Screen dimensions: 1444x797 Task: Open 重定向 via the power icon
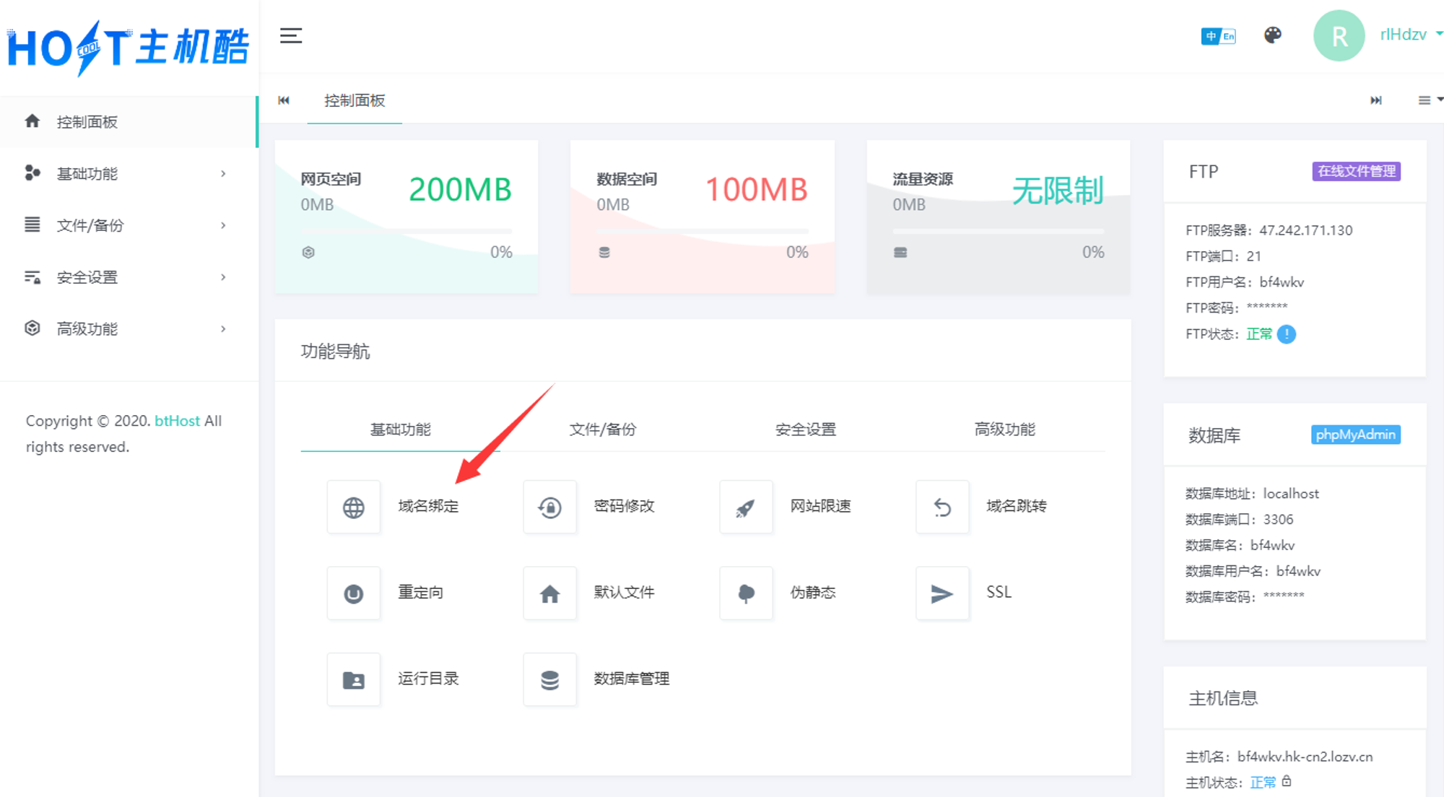point(354,593)
